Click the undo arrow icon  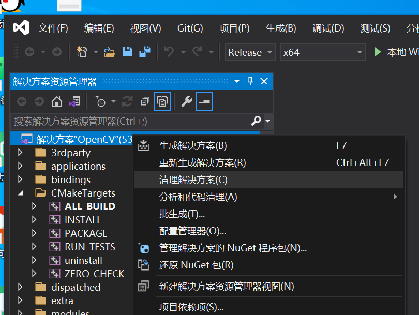[x=169, y=52]
